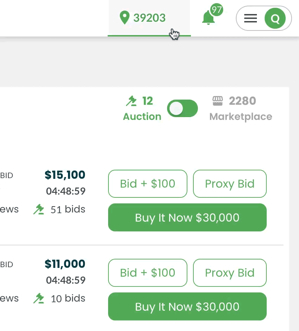Select the Marketplace 2280 listings tab
Viewport: 299px width, 331px height.
[241, 108]
